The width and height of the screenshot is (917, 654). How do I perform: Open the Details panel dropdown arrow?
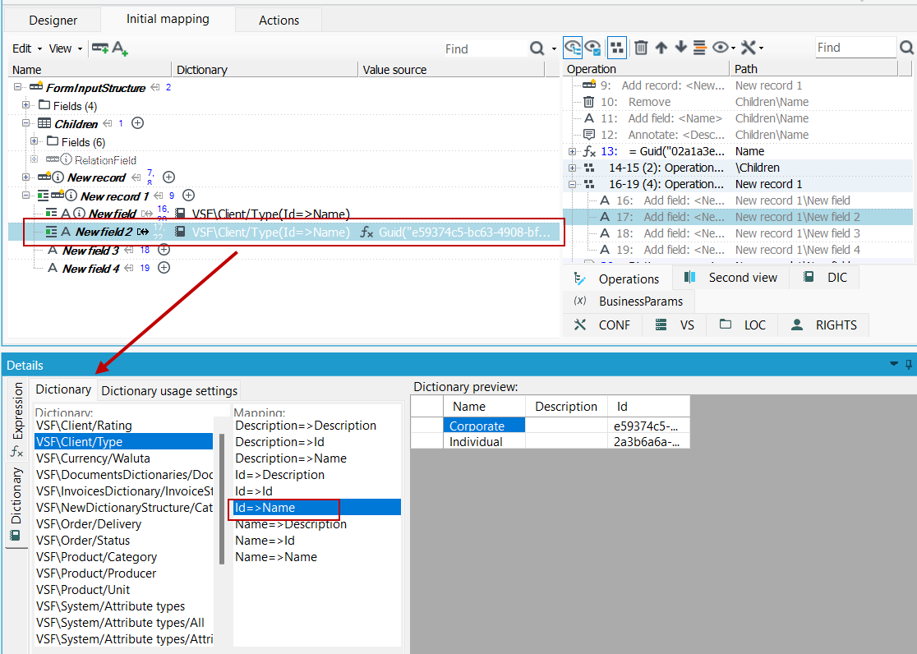[x=894, y=364]
